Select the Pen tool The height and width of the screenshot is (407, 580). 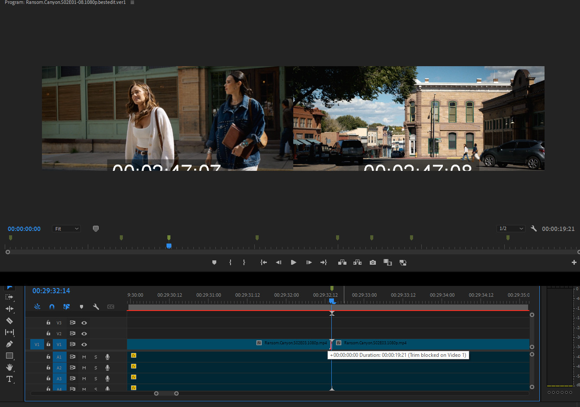point(10,344)
